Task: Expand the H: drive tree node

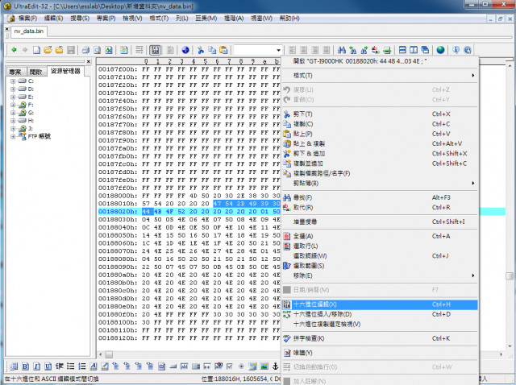Action: click(13, 120)
